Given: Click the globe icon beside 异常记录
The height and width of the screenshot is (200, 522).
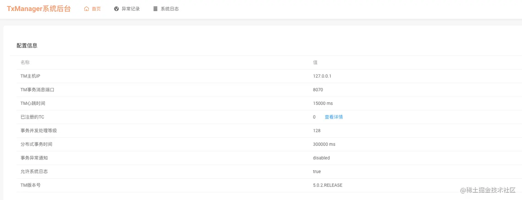Looking at the screenshot, I should pos(116,9).
